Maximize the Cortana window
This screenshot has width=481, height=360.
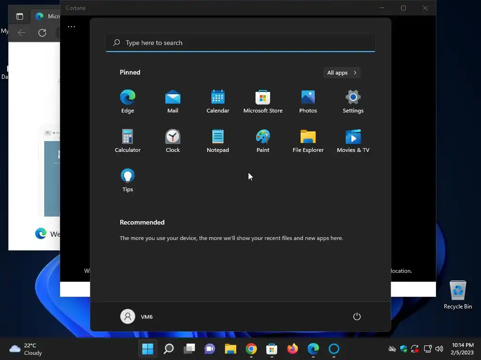click(403, 8)
